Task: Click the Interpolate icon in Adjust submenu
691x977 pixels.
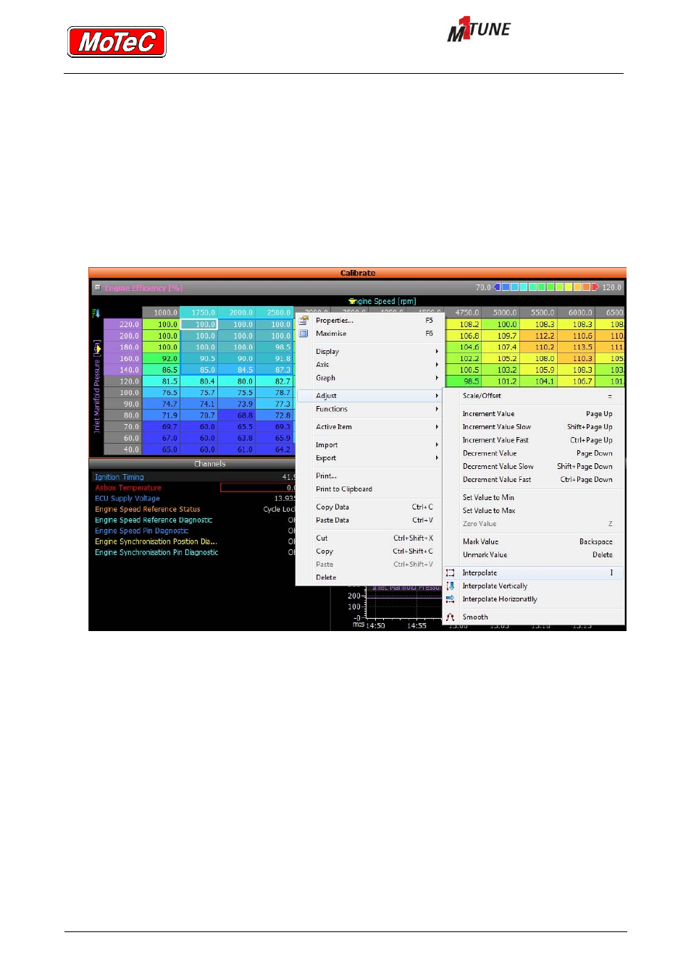Action: pos(451,573)
